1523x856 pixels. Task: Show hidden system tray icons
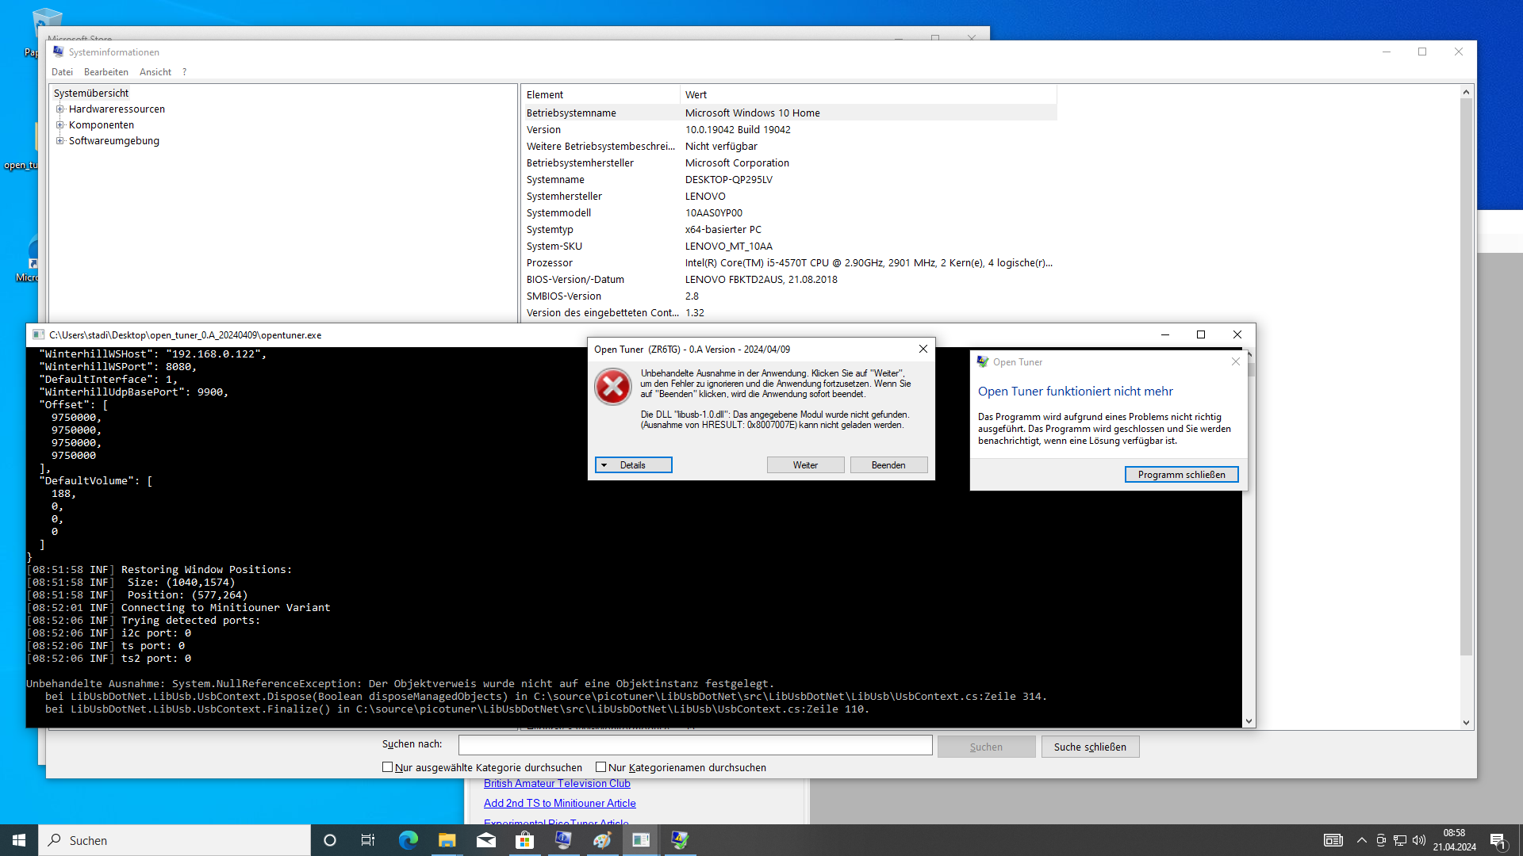(x=1362, y=840)
